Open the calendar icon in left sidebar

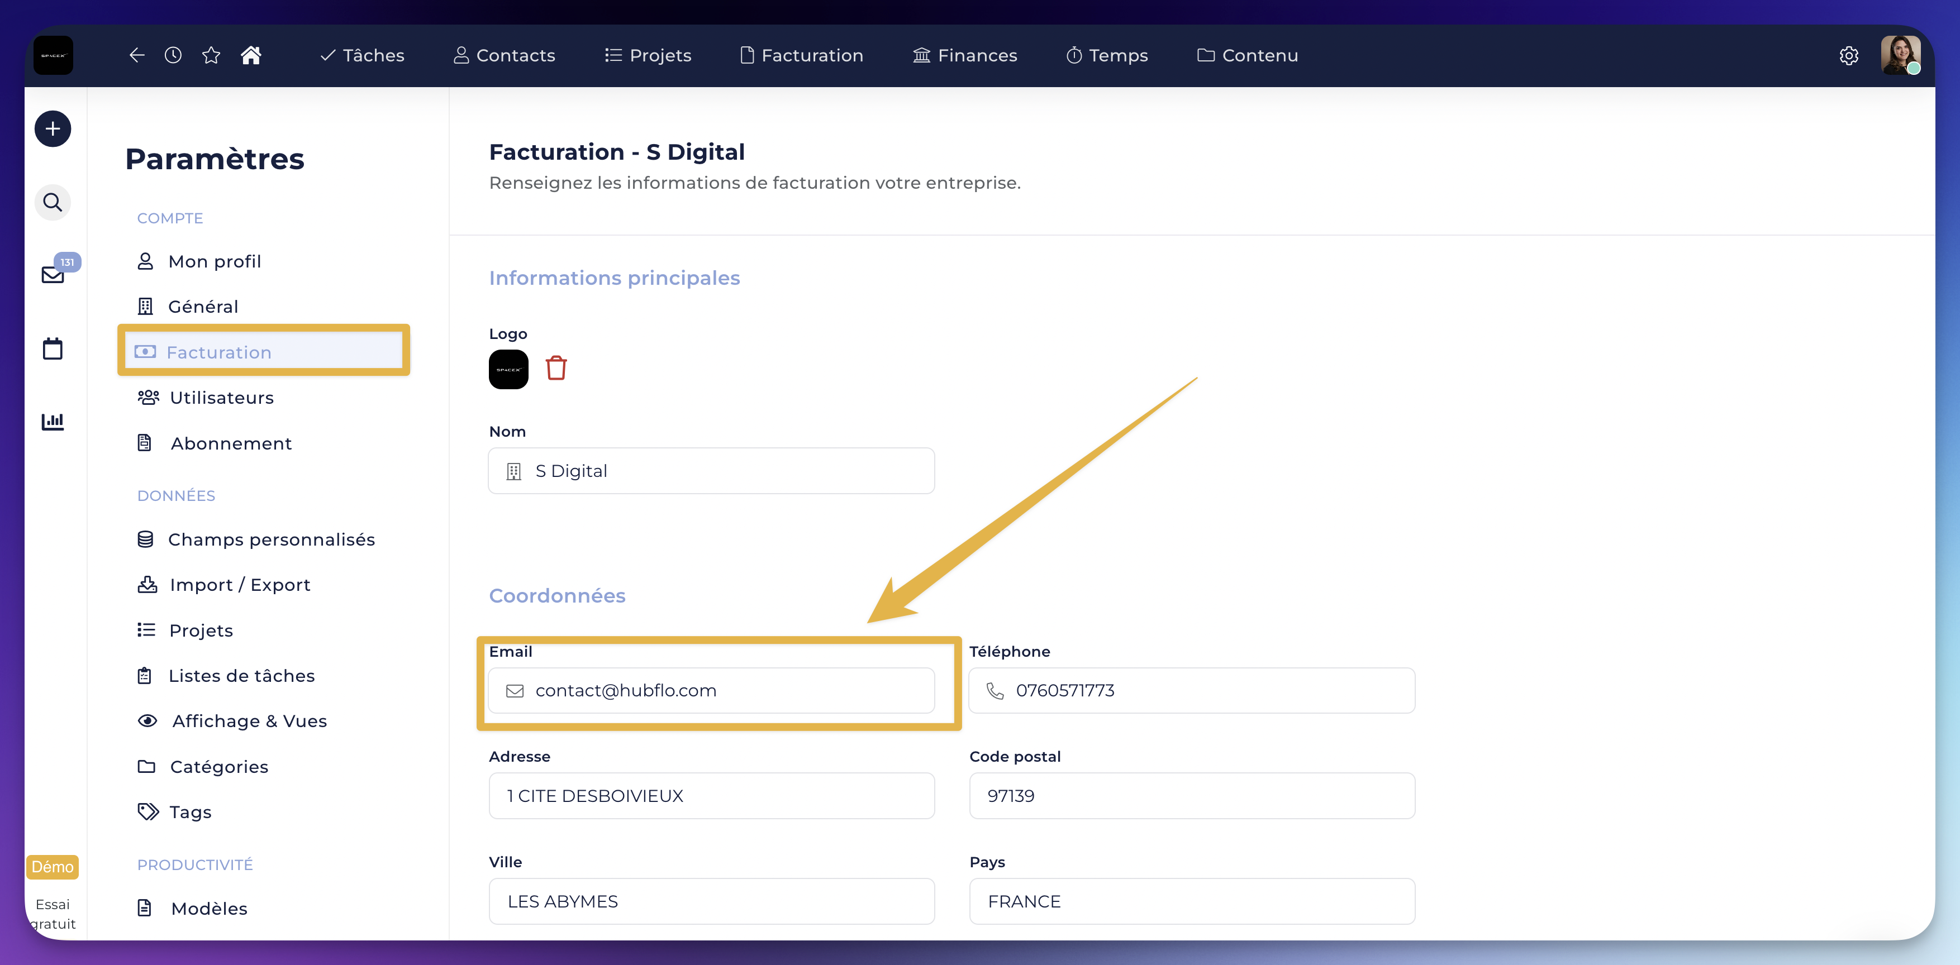tap(53, 349)
